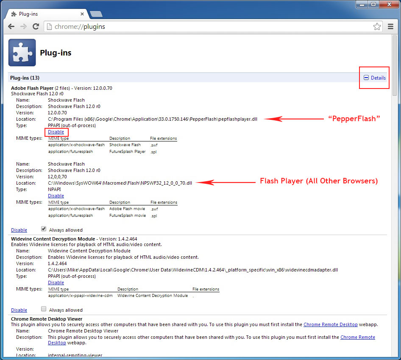This screenshot has height=360, width=401.
Task: Click the Chrome Remote Desktop Viewer heading
Action: click(x=47, y=319)
